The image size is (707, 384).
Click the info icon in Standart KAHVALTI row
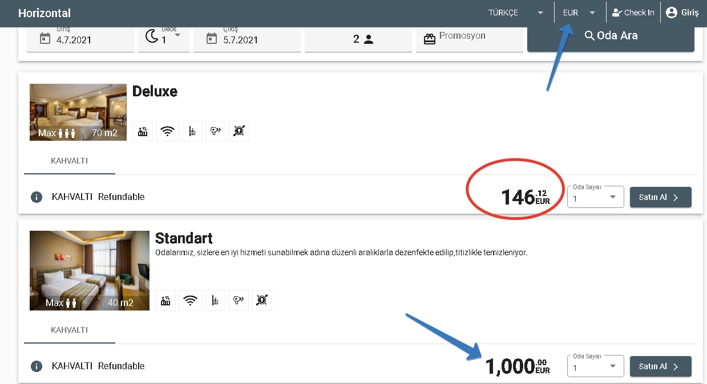click(36, 366)
